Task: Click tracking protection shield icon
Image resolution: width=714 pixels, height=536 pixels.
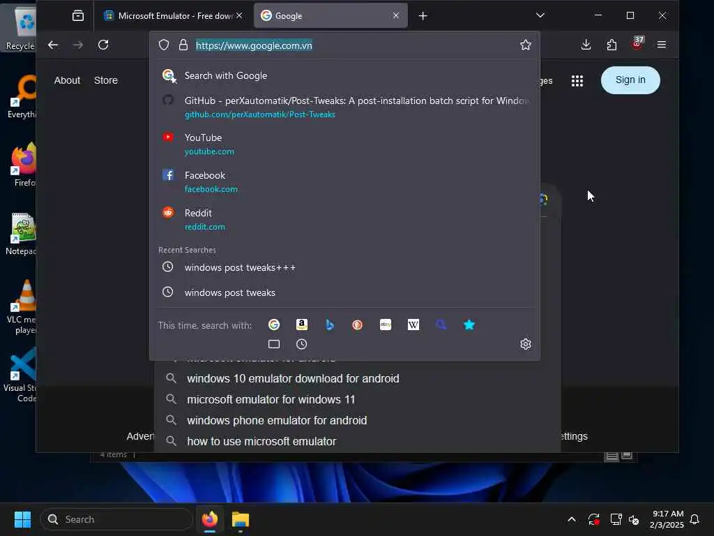Action: (x=164, y=45)
